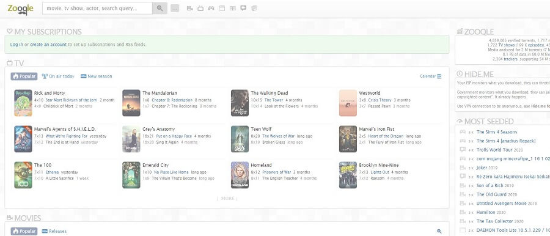This screenshot has width=550, height=236.
Task: Open Movies category camera icon in header
Action: point(190,8)
